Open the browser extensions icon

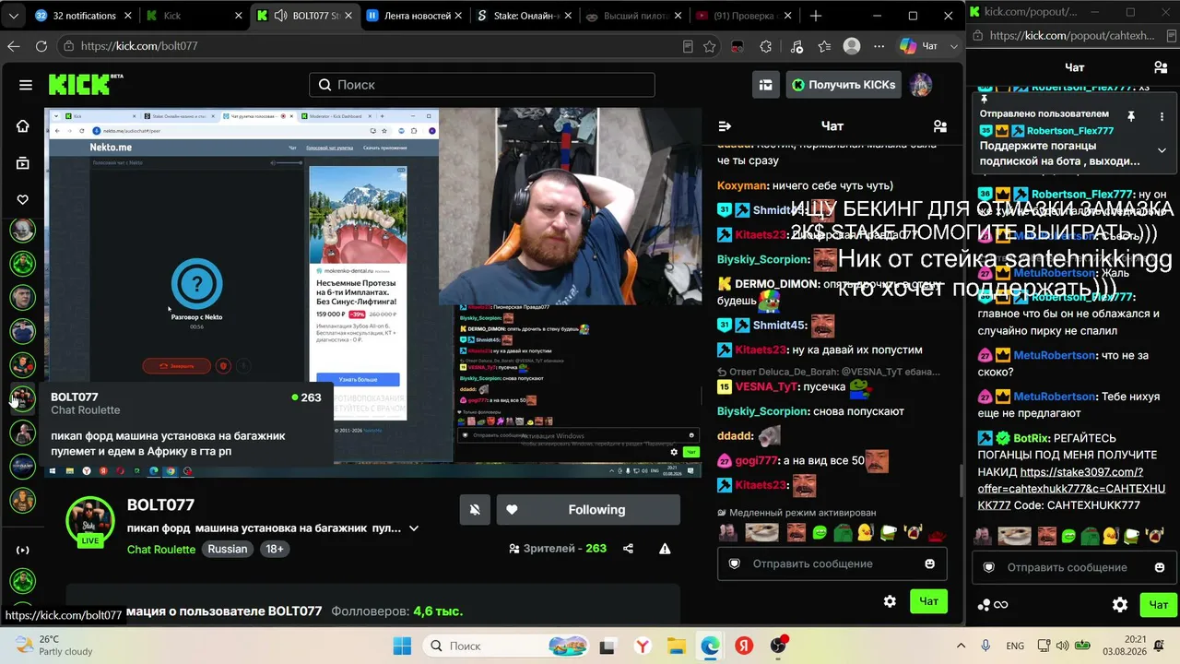[765, 46]
